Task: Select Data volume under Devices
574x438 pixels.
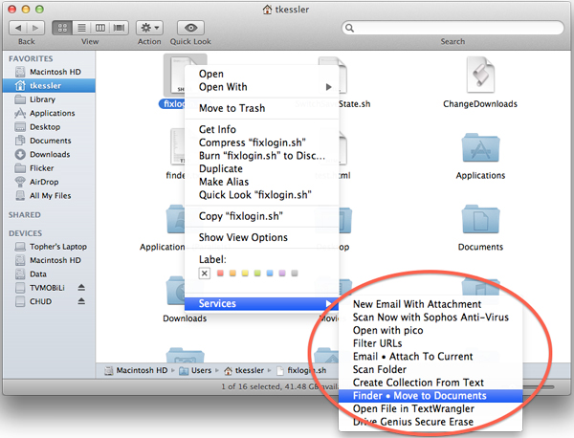Action: click(49, 274)
